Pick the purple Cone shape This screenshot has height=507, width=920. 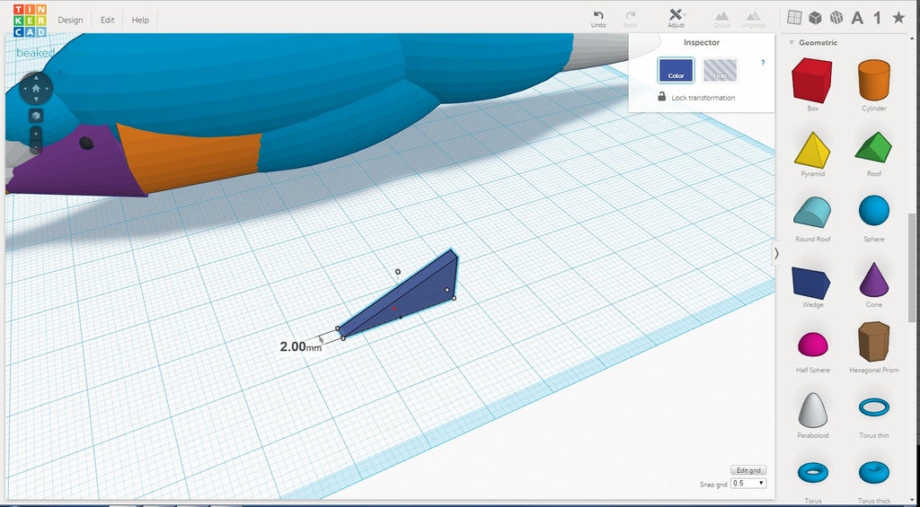click(x=874, y=279)
